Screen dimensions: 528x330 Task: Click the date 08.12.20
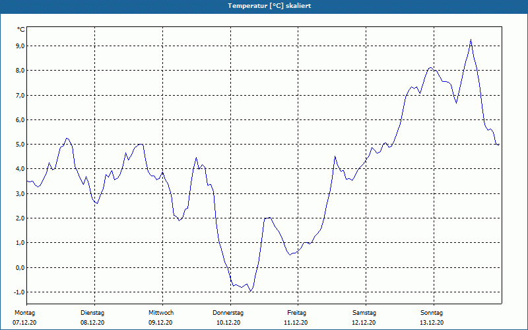tap(92, 323)
